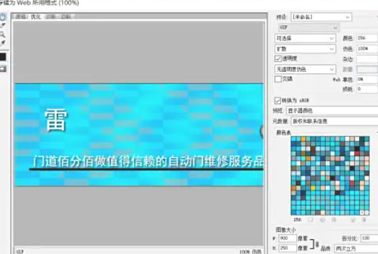Switch to the 优化 tab
378x254 pixels.
tap(36, 17)
